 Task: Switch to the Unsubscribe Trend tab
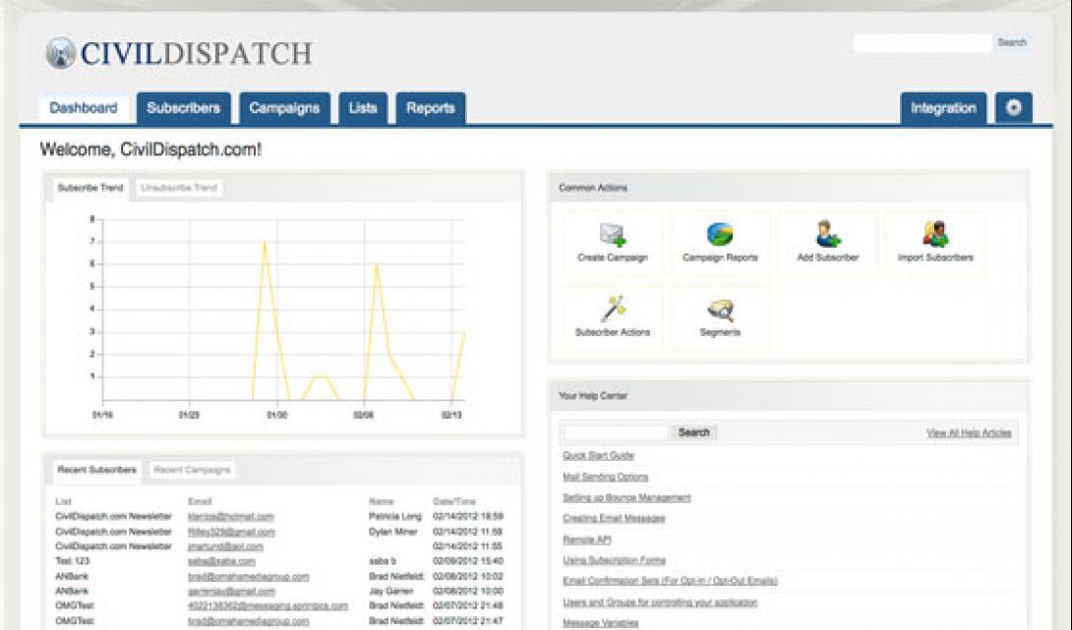click(179, 188)
